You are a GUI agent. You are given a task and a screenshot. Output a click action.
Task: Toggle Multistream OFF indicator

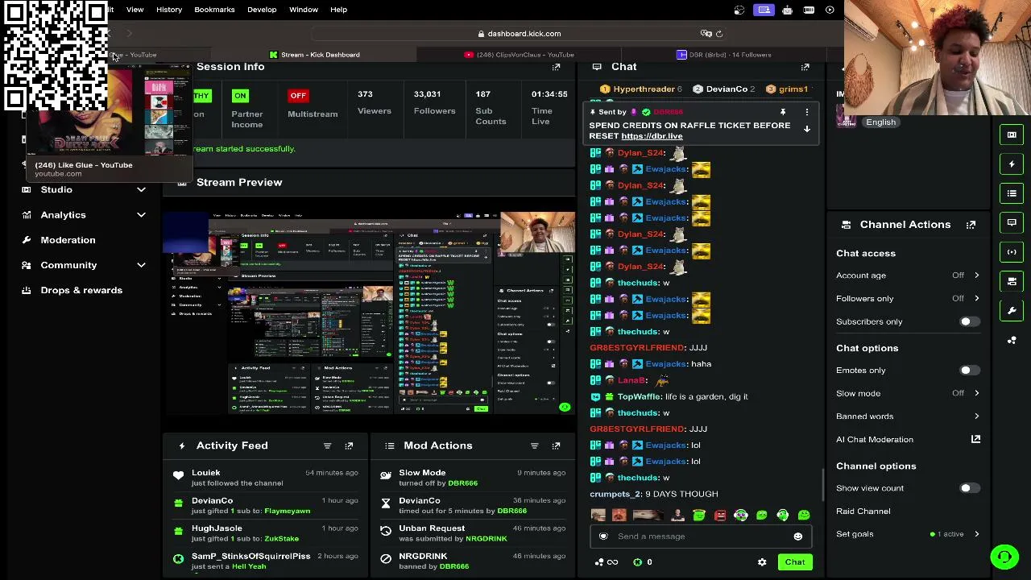[x=298, y=95]
